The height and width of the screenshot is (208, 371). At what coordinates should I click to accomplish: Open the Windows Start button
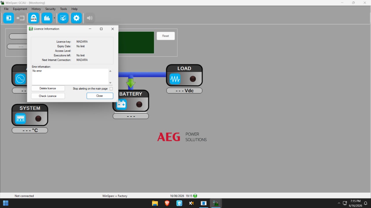[x=6, y=203]
